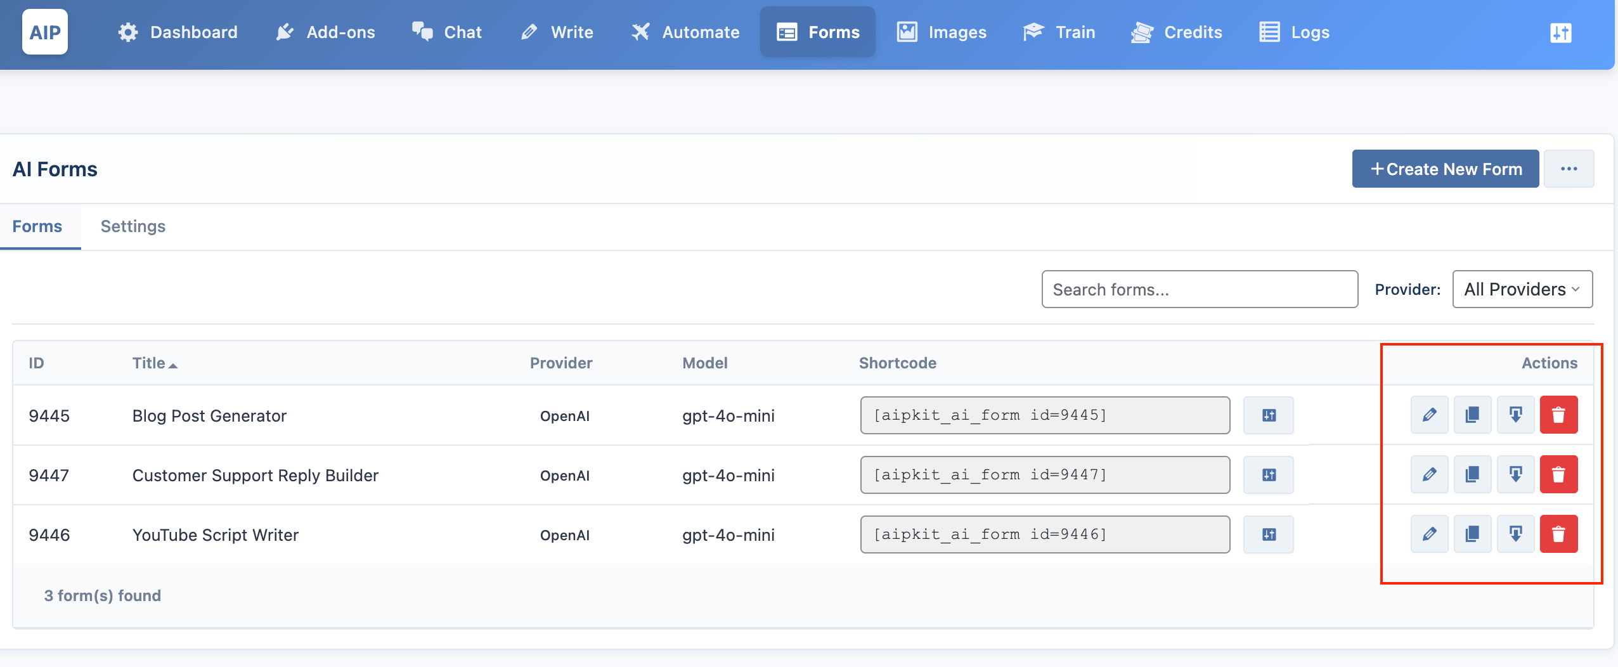Edit the YouTube Script Writer form

pyautogui.click(x=1430, y=534)
